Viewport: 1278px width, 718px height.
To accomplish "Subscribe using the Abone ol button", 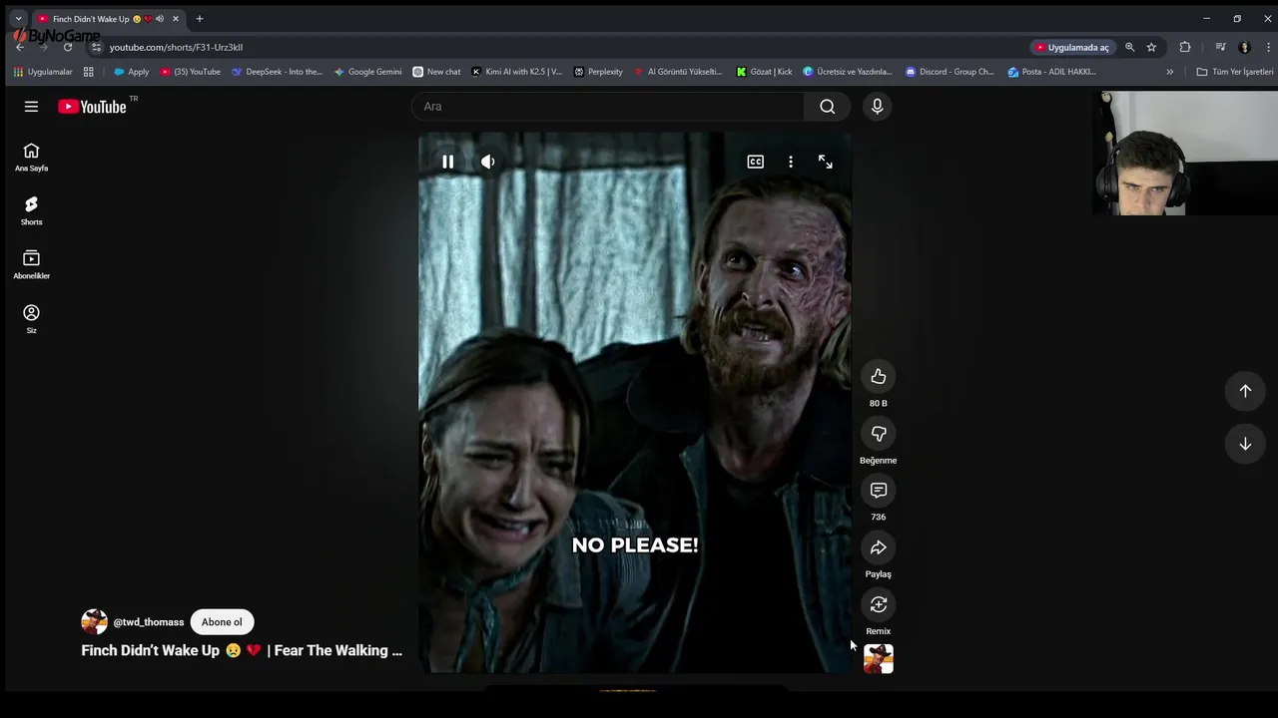I will [222, 622].
